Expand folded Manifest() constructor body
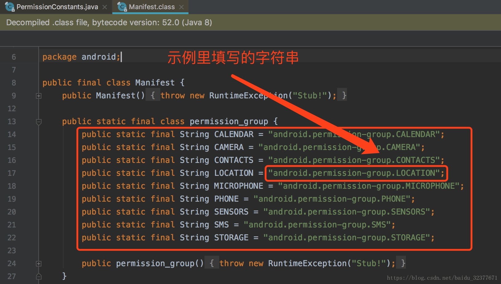Image resolution: width=501 pixels, height=284 pixels. click(39, 96)
